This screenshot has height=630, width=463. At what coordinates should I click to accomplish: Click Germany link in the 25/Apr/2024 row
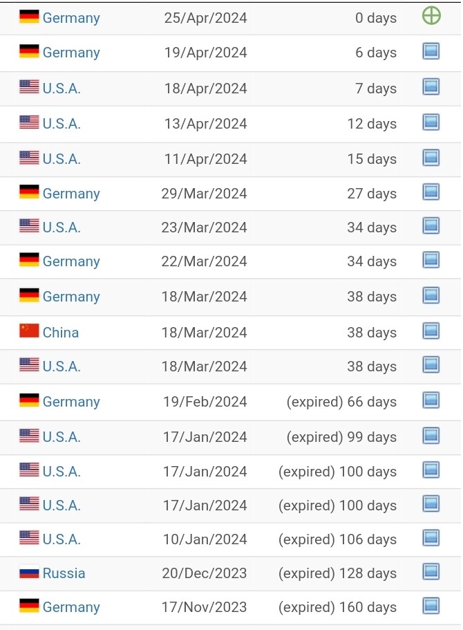tap(71, 18)
